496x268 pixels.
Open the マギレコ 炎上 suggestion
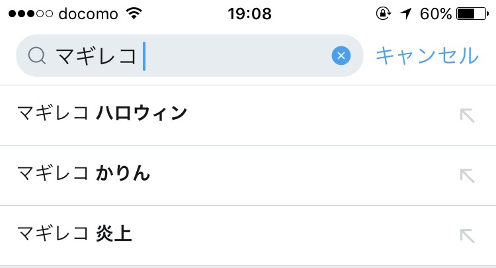point(198,234)
